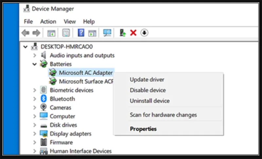Expand Audio inputs and outputs chevron
Viewport: 262px width, 159px height.
pyautogui.click(x=35, y=55)
